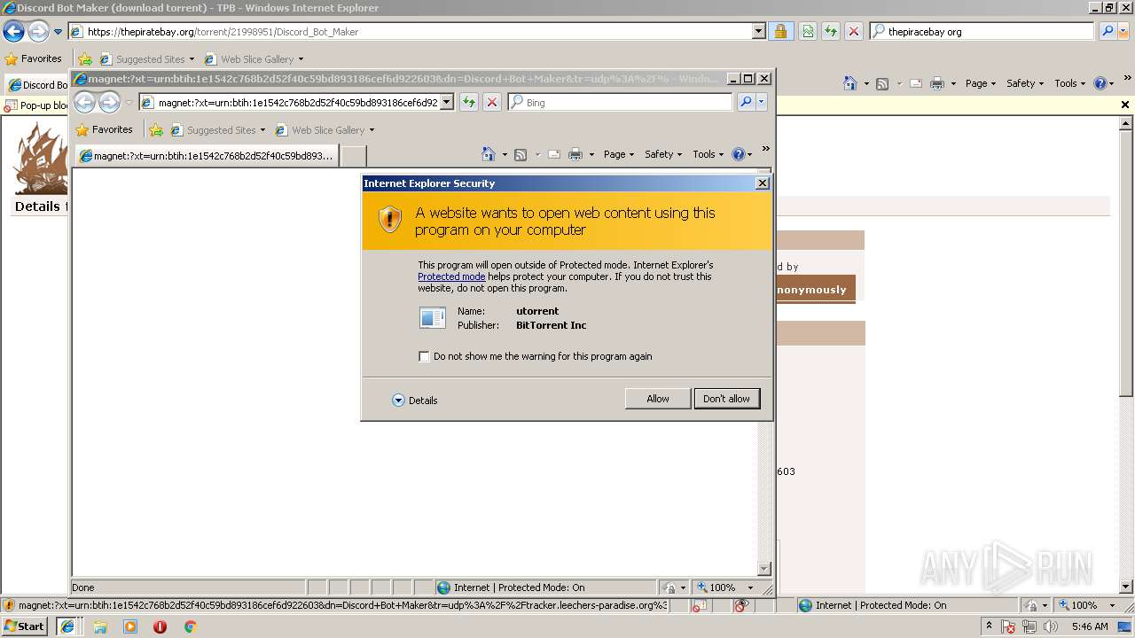Go back in the magnet popup window
Image resolution: width=1135 pixels, height=638 pixels.
[x=84, y=103]
